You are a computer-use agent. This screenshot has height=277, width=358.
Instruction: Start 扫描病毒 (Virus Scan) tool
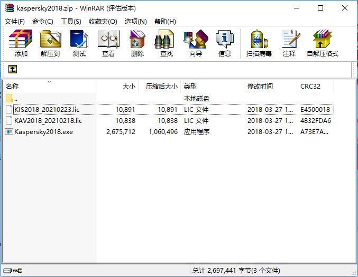[x=259, y=43]
